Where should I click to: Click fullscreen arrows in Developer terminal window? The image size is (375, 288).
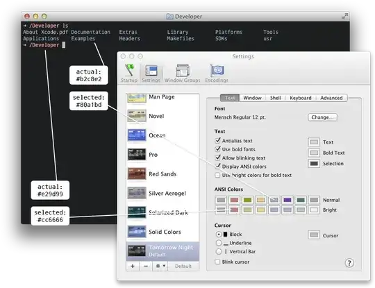pos(344,16)
